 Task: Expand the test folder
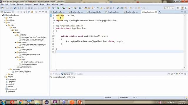(7, 74)
